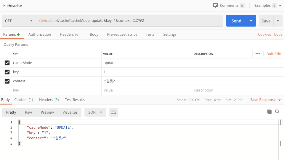Click the Examples label
This screenshot has height=160, width=284.
tap(262, 6)
